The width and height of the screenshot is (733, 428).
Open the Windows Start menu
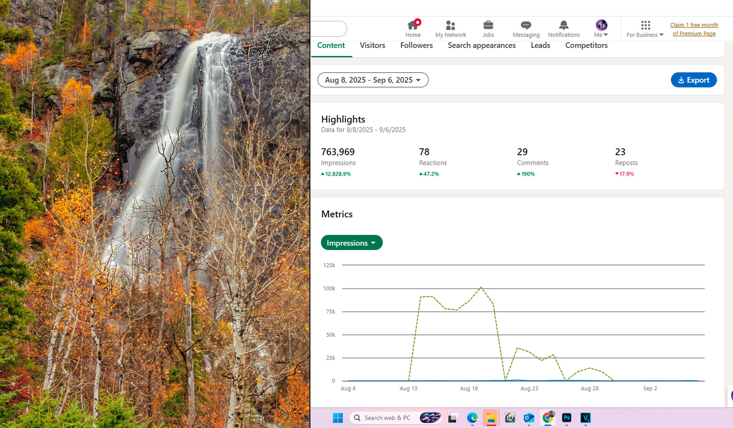click(338, 418)
